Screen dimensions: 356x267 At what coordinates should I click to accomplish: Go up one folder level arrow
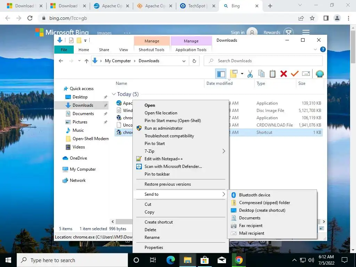point(87,61)
